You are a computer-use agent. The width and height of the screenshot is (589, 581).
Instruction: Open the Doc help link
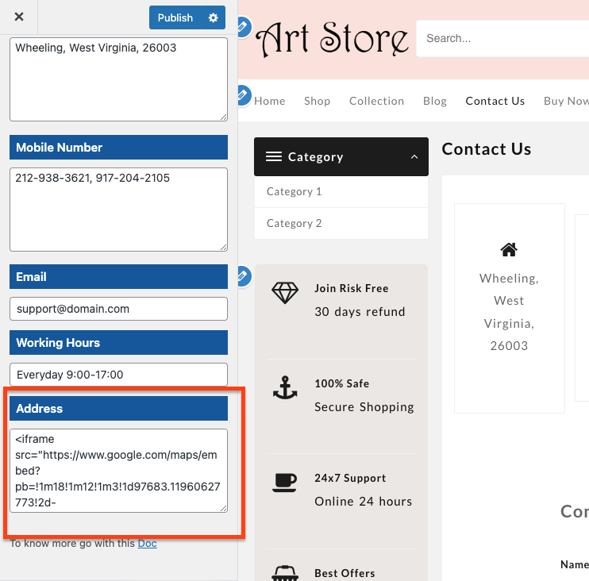point(147,544)
